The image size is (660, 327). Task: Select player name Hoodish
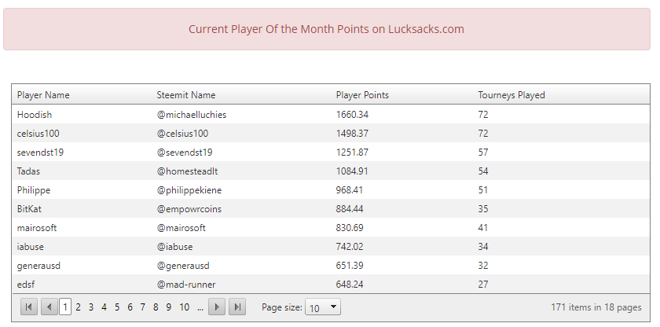point(35,115)
